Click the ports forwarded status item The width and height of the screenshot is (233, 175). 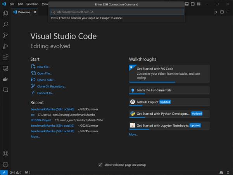pos(28,173)
